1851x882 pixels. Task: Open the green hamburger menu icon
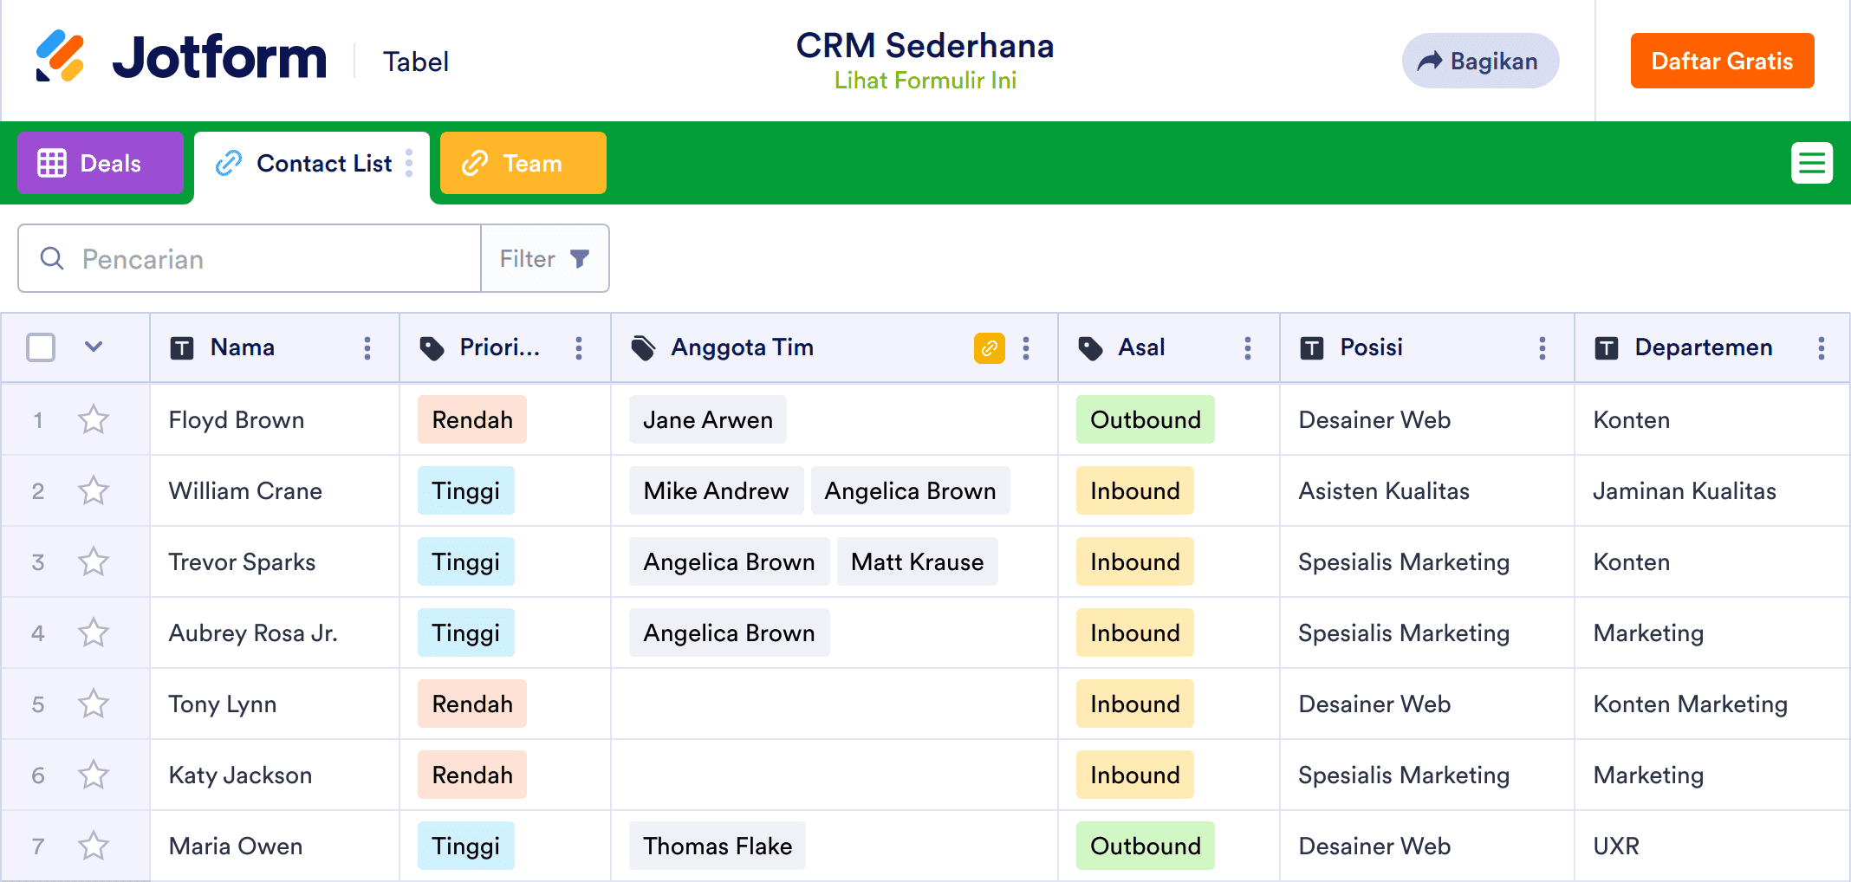pos(1812,163)
